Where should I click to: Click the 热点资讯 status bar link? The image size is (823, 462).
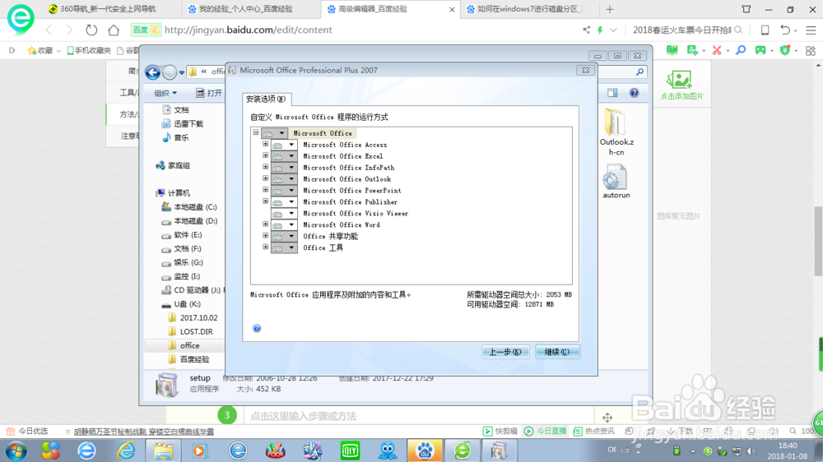point(593,431)
